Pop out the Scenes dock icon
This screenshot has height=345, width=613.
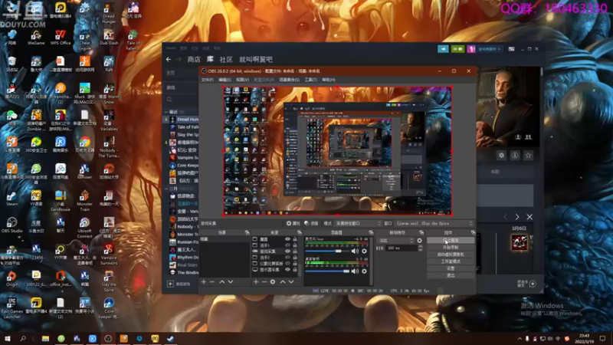[x=247, y=233]
